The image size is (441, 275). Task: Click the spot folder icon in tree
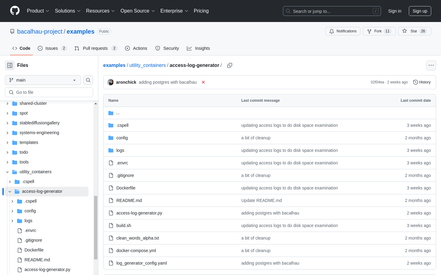coord(15,113)
